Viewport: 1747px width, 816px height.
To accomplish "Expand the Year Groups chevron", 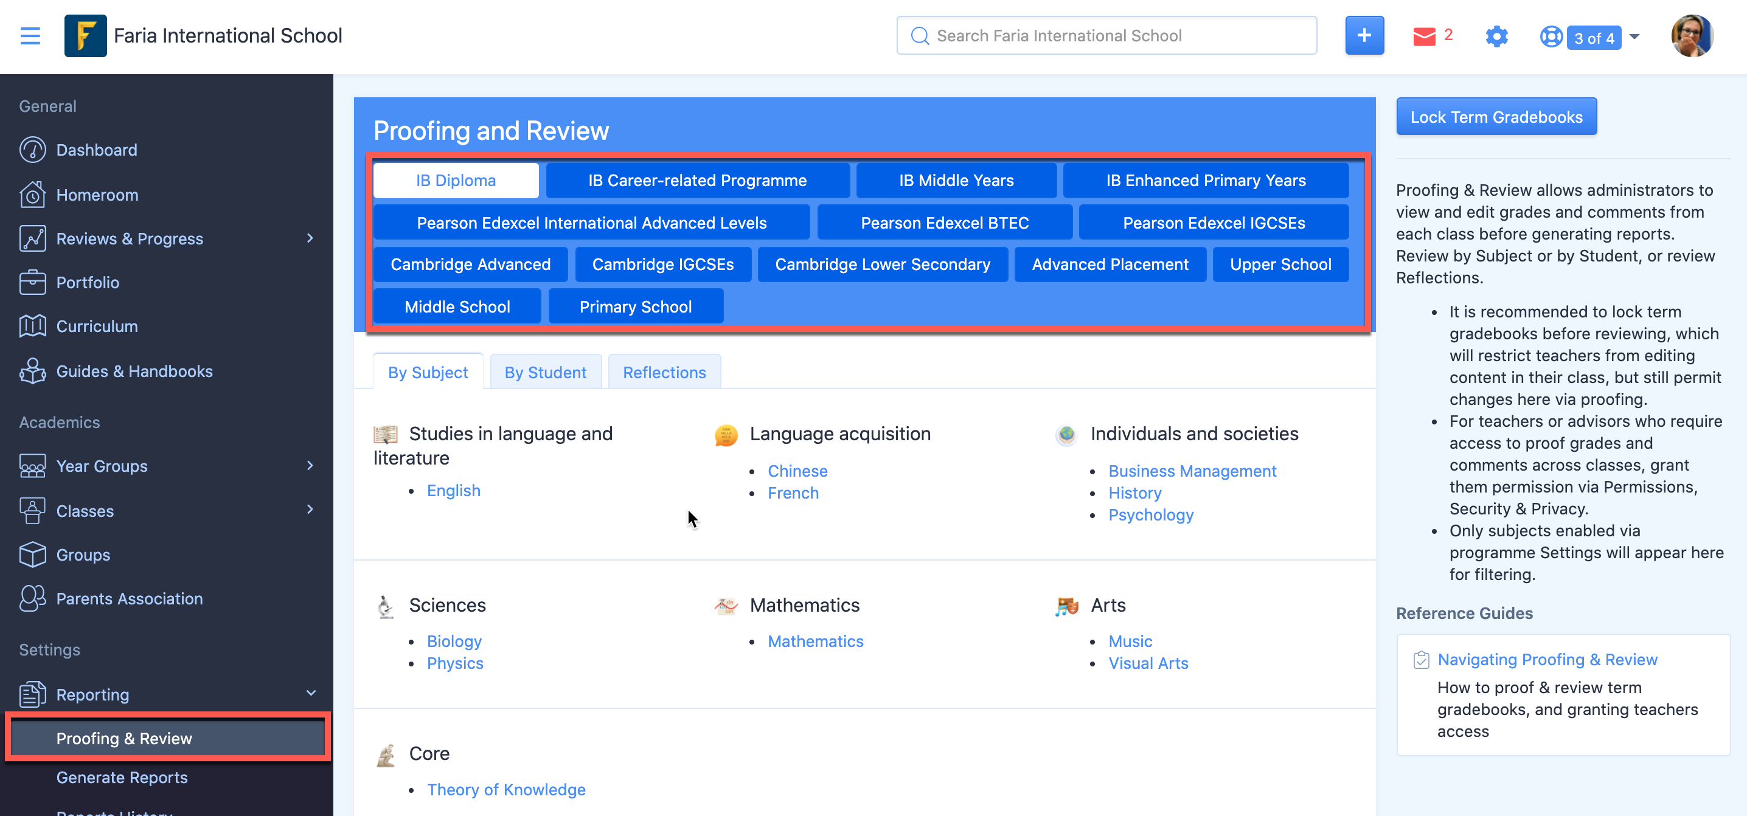I will tap(311, 466).
